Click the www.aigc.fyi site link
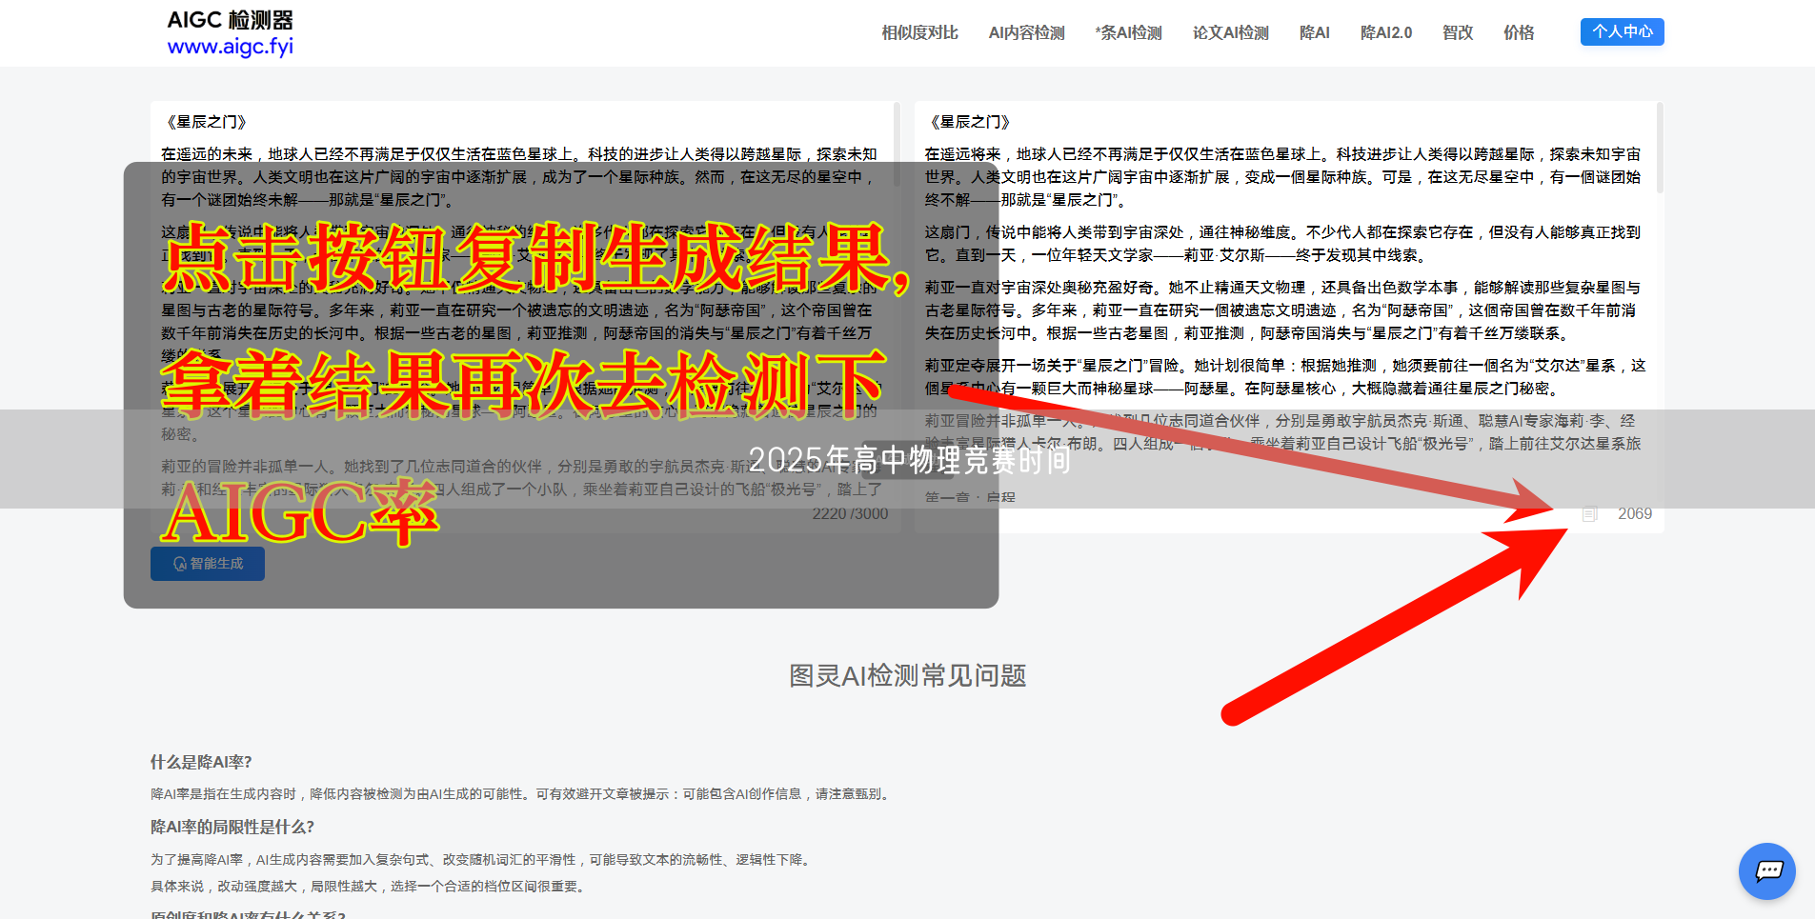Screen dimensions: 1815x919 click(x=230, y=47)
